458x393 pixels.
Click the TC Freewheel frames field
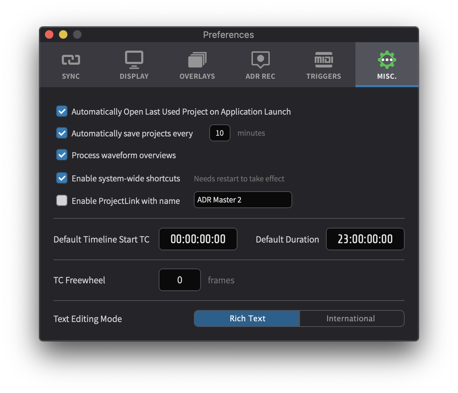(180, 280)
